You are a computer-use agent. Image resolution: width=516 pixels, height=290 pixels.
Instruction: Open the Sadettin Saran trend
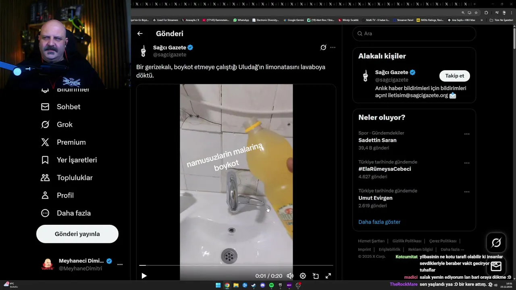pos(377,140)
